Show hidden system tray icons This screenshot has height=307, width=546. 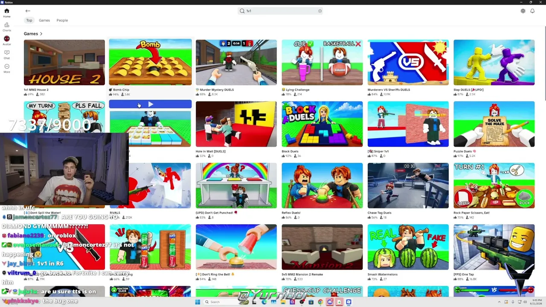[499, 302]
